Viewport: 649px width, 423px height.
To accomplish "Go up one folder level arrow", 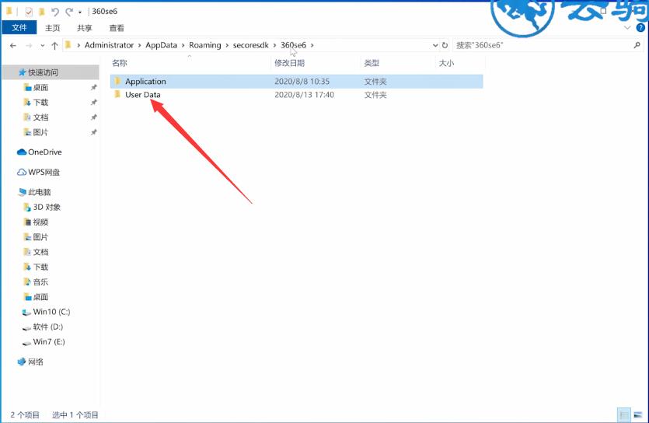I will (54, 46).
